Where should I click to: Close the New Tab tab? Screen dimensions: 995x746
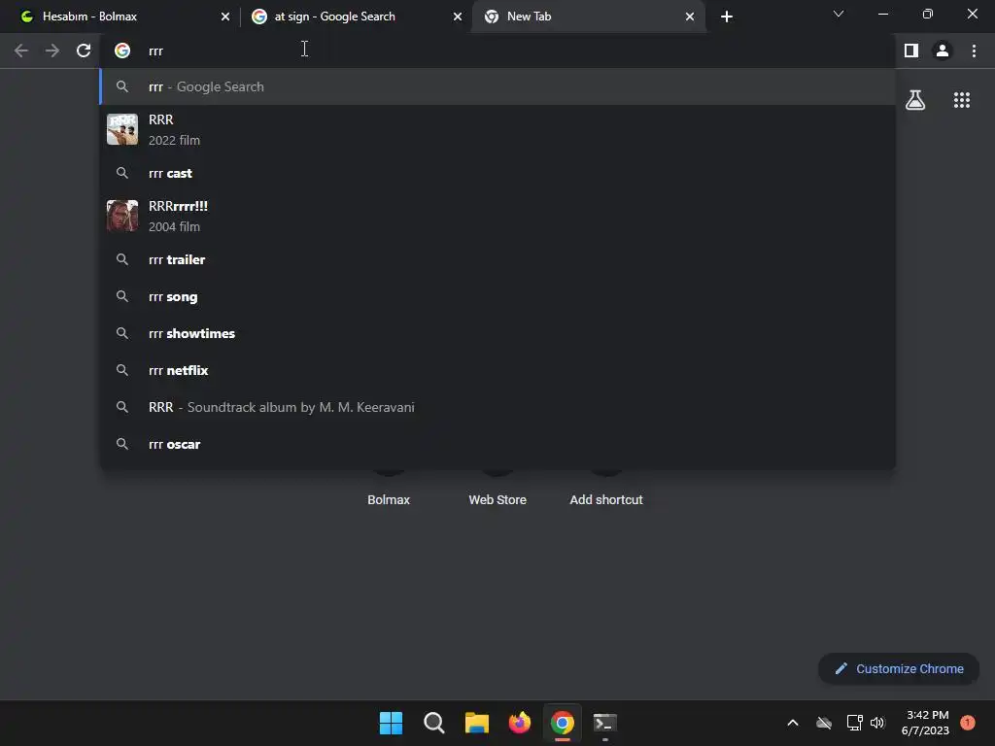point(690,17)
